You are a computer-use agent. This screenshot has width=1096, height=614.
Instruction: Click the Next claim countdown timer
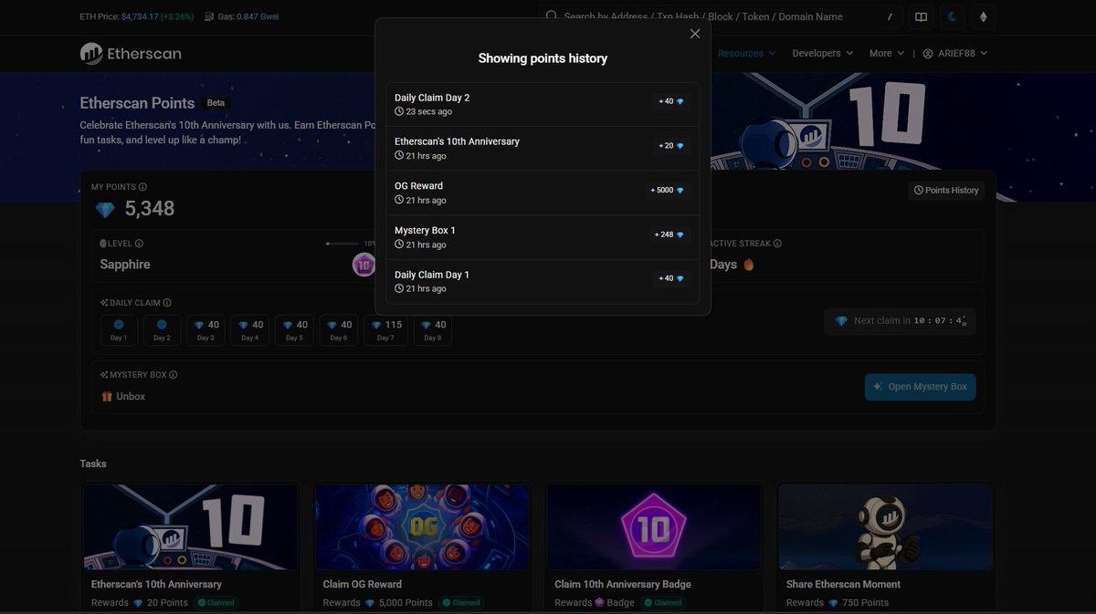[x=900, y=321]
